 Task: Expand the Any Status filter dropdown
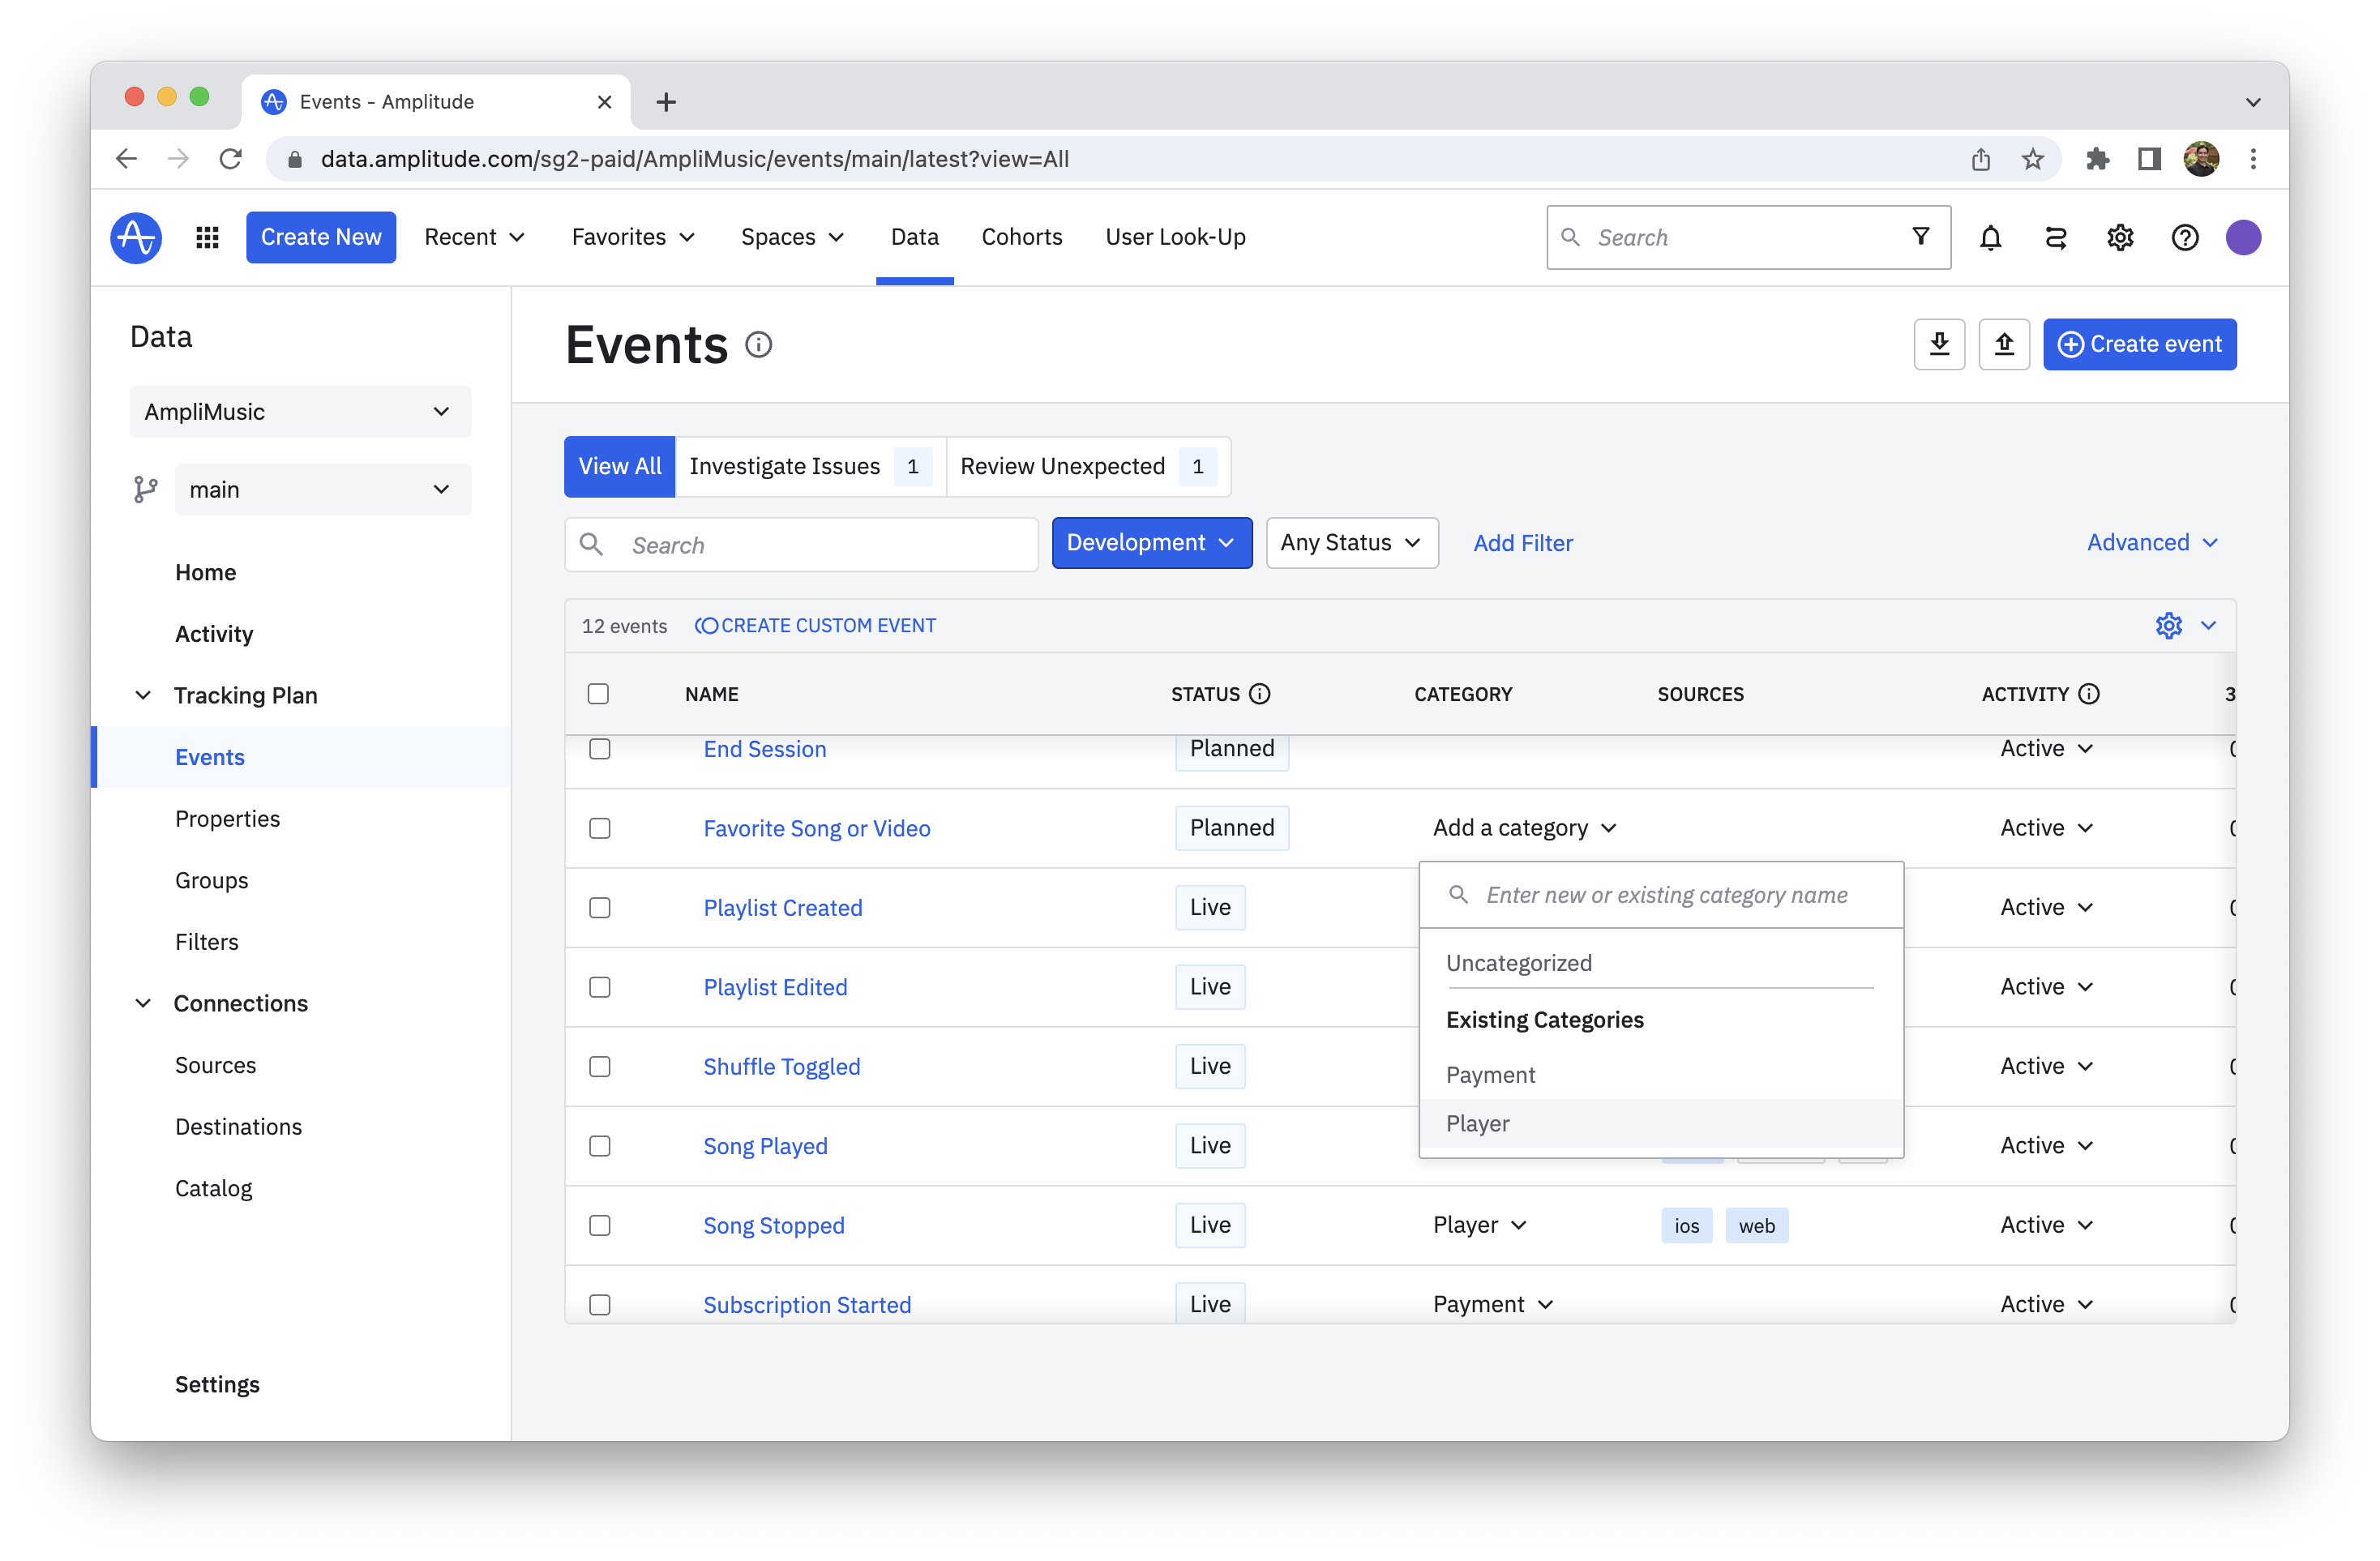1351,543
